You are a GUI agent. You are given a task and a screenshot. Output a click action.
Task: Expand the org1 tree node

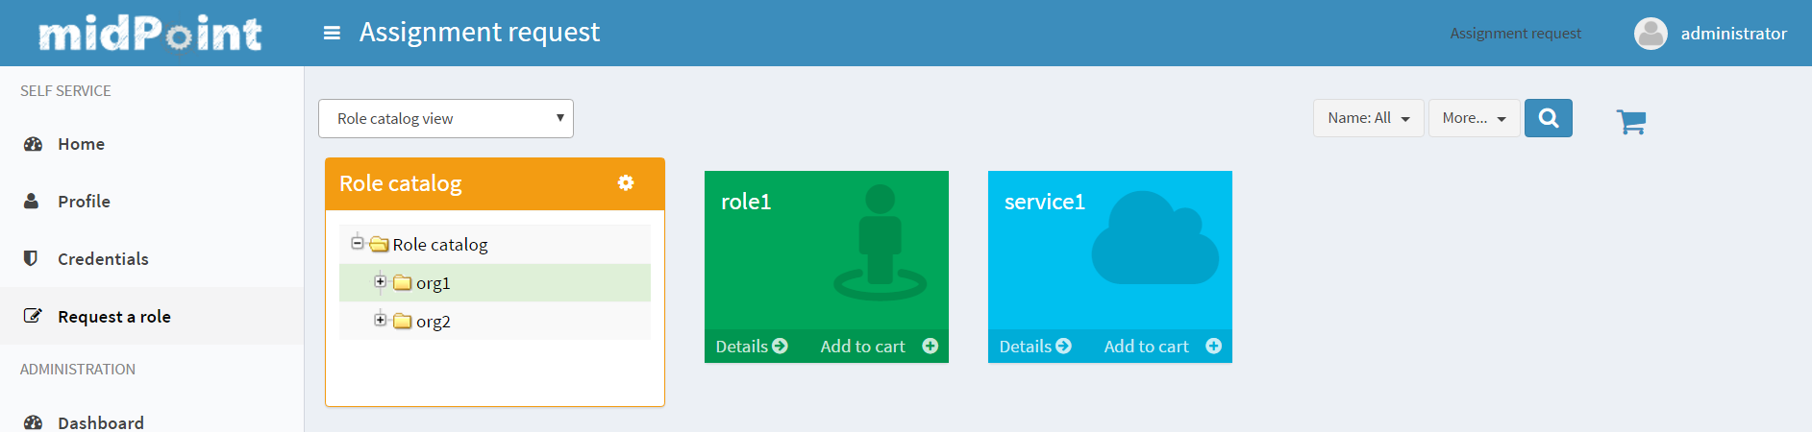pyautogui.click(x=381, y=281)
